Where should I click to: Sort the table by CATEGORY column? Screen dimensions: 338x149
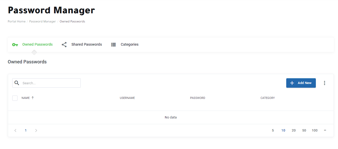point(267,98)
